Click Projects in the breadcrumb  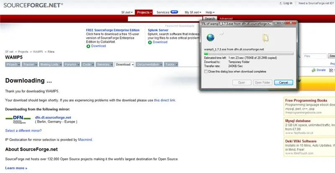tap(23, 52)
